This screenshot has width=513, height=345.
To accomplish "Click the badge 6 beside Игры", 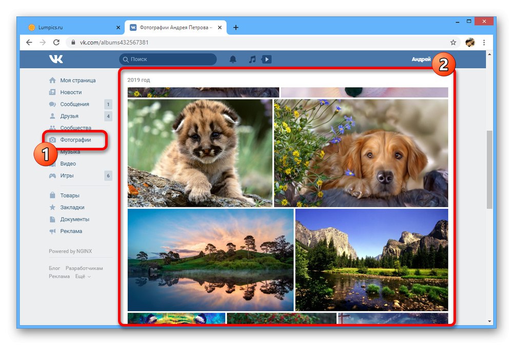I will [108, 176].
